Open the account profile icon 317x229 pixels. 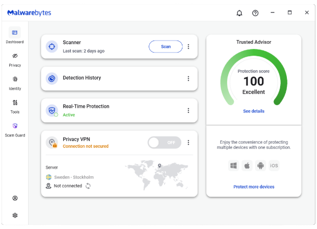(15, 198)
